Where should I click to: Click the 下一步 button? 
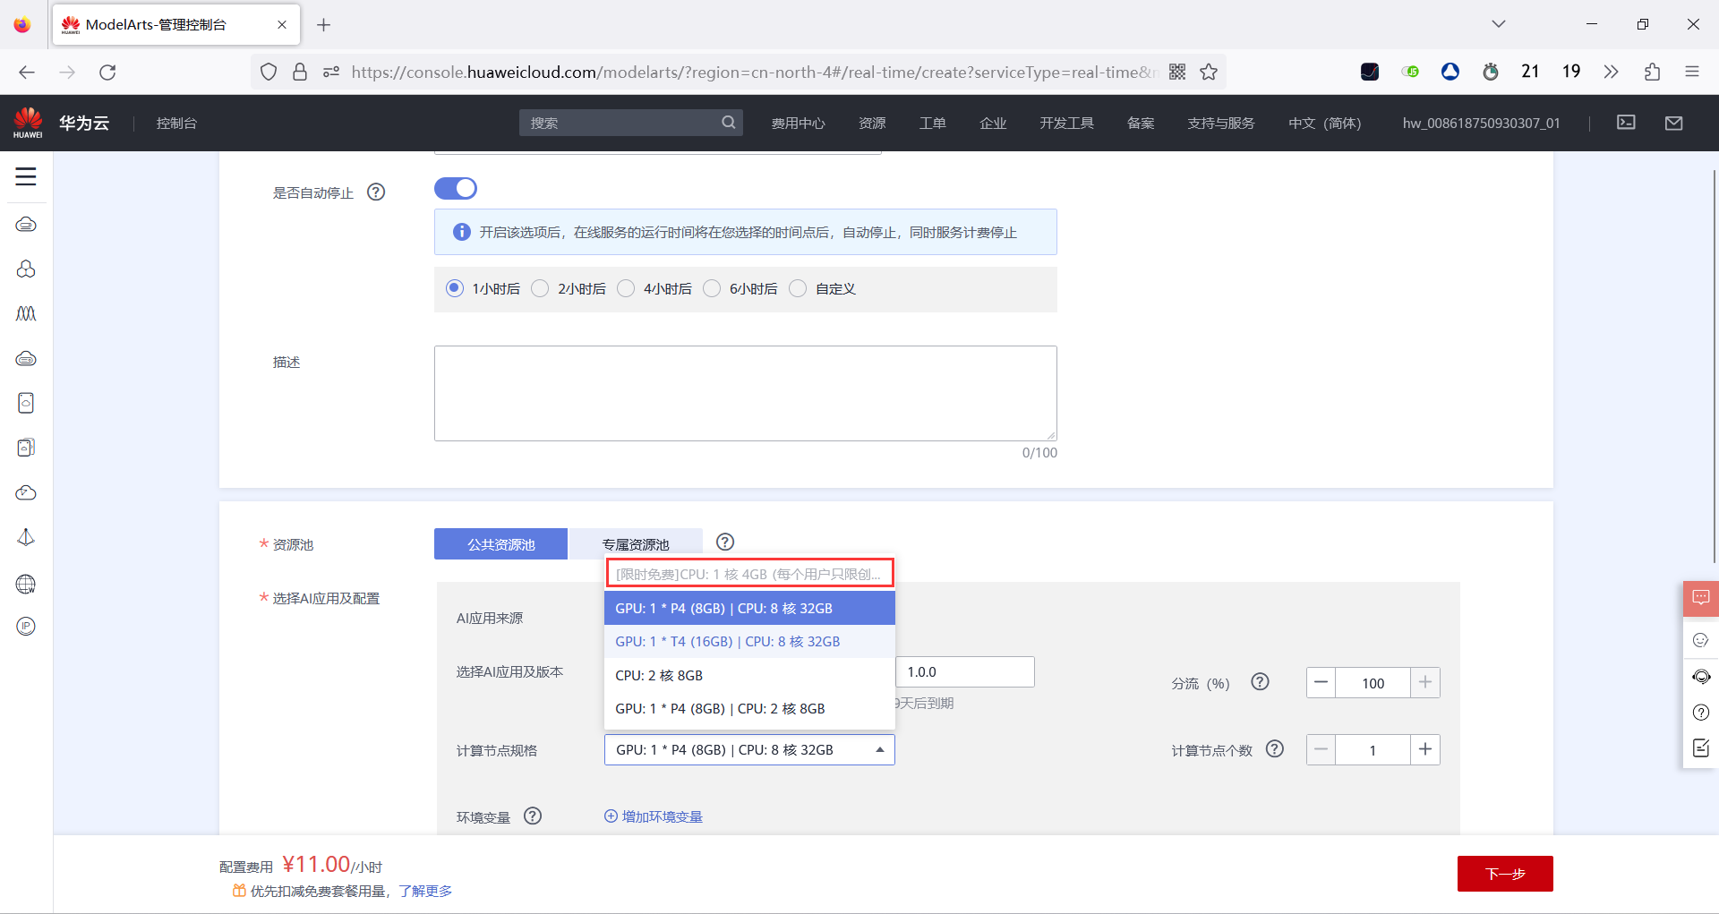tap(1505, 874)
